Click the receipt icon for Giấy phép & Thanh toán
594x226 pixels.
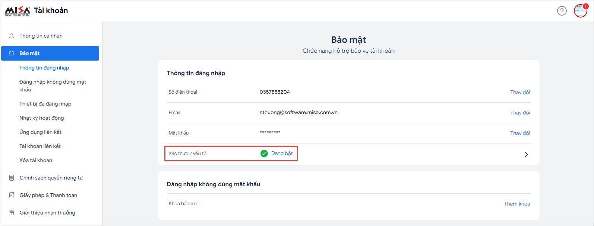click(12, 195)
